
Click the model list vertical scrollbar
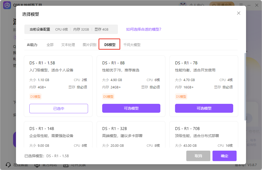245,87
